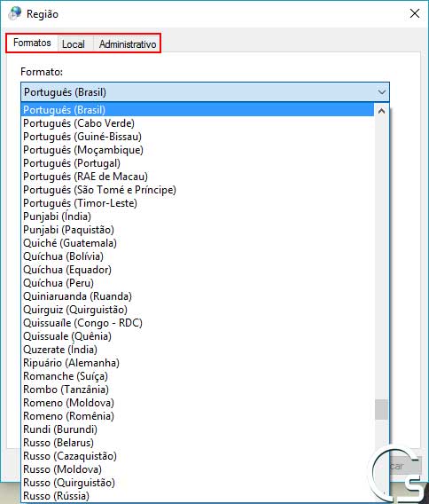Viewport: 429px width, 504px height.
Task: Click the Região globe icon in title bar
Action: 15,13
